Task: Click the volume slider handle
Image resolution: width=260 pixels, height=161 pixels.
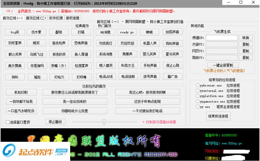Action: 104,122
